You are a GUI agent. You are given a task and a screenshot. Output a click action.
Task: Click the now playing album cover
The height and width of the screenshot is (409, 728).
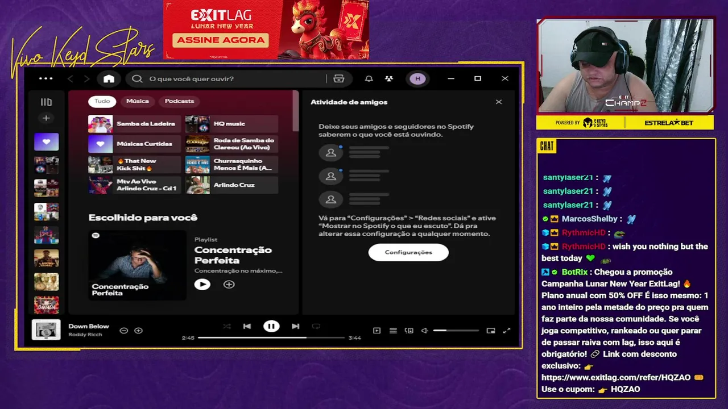click(46, 329)
